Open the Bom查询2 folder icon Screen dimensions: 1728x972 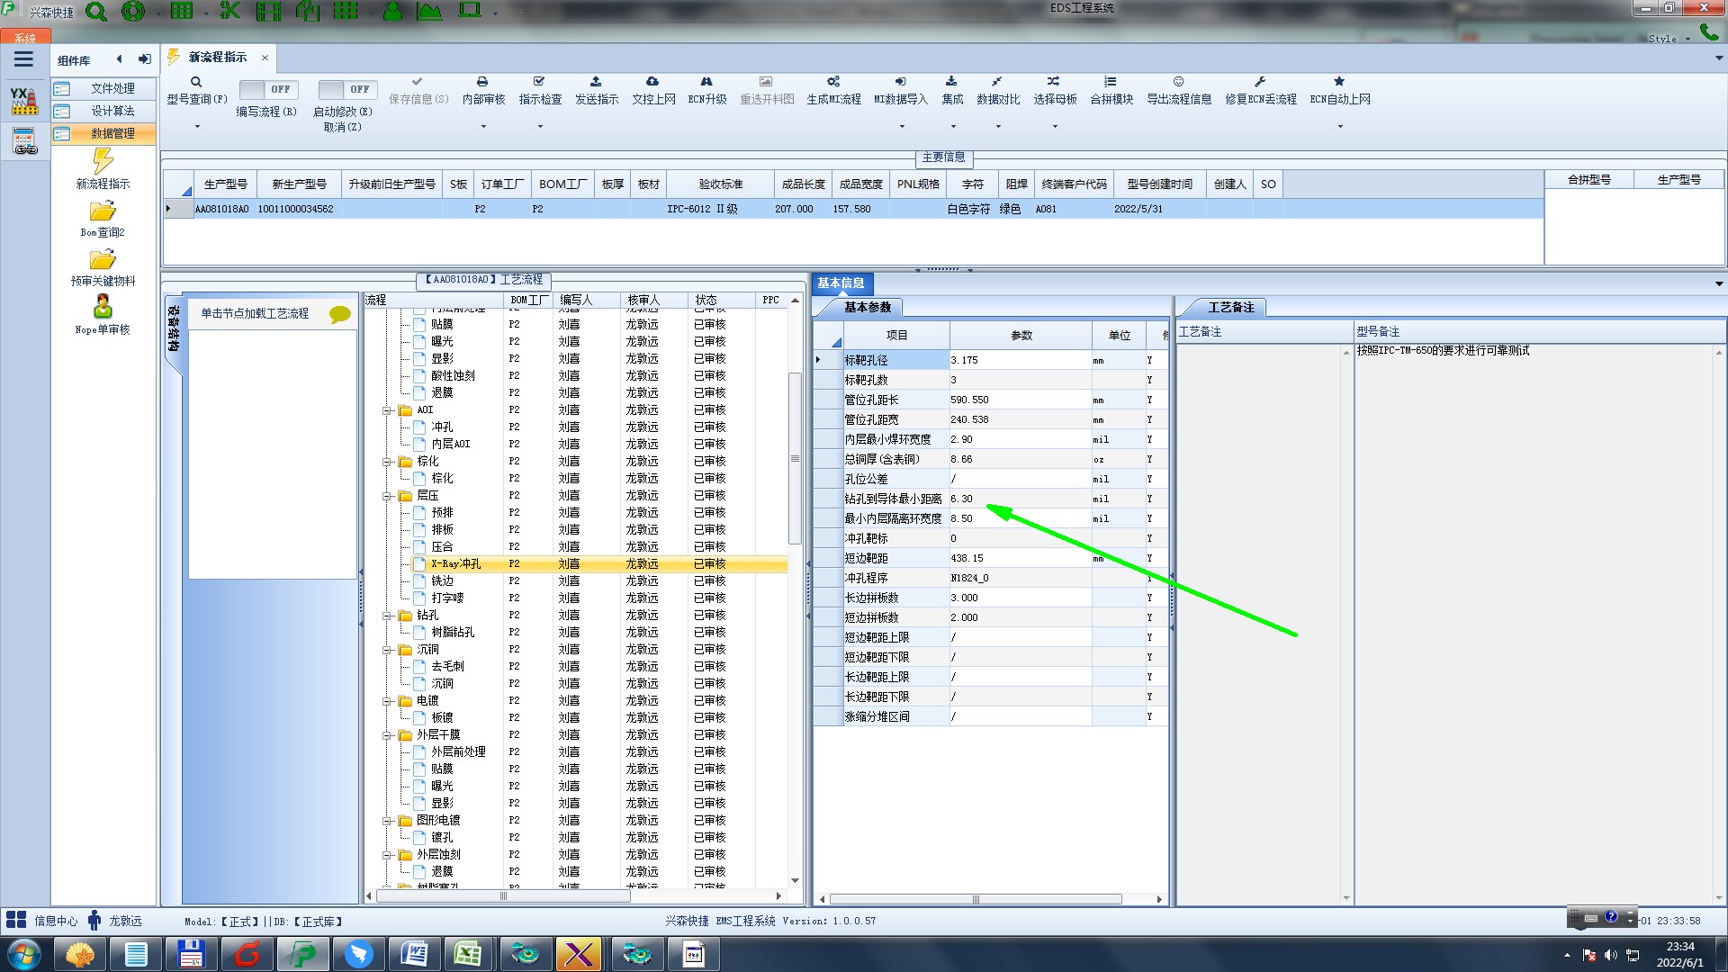(103, 211)
